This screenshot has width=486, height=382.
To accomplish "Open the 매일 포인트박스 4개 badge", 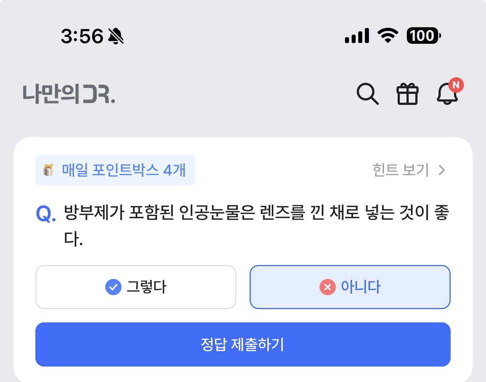I will point(115,170).
